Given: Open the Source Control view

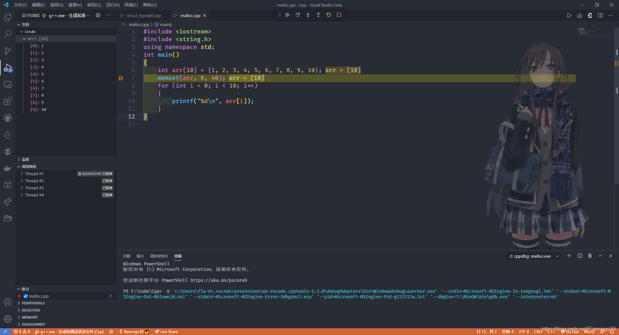Looking at the screenshot, I should (8, 51).
